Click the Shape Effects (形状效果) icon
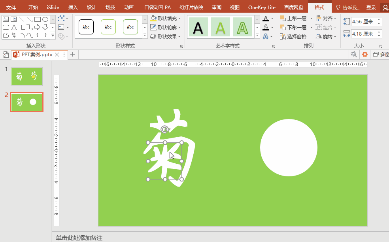 point(154,36)
